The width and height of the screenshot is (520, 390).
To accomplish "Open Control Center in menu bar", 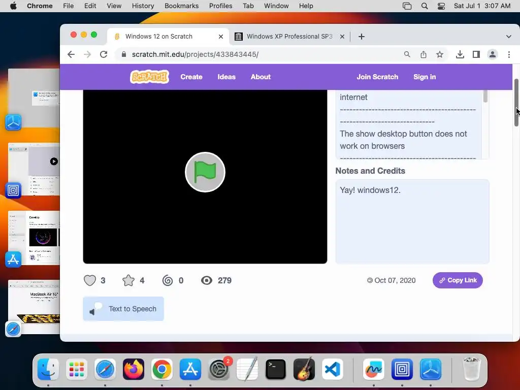I will 441,6.
